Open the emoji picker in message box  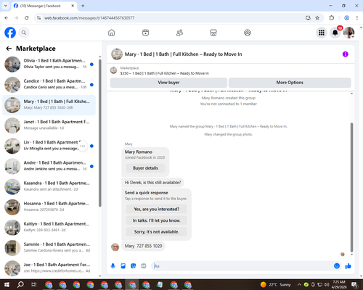point(337,266)
